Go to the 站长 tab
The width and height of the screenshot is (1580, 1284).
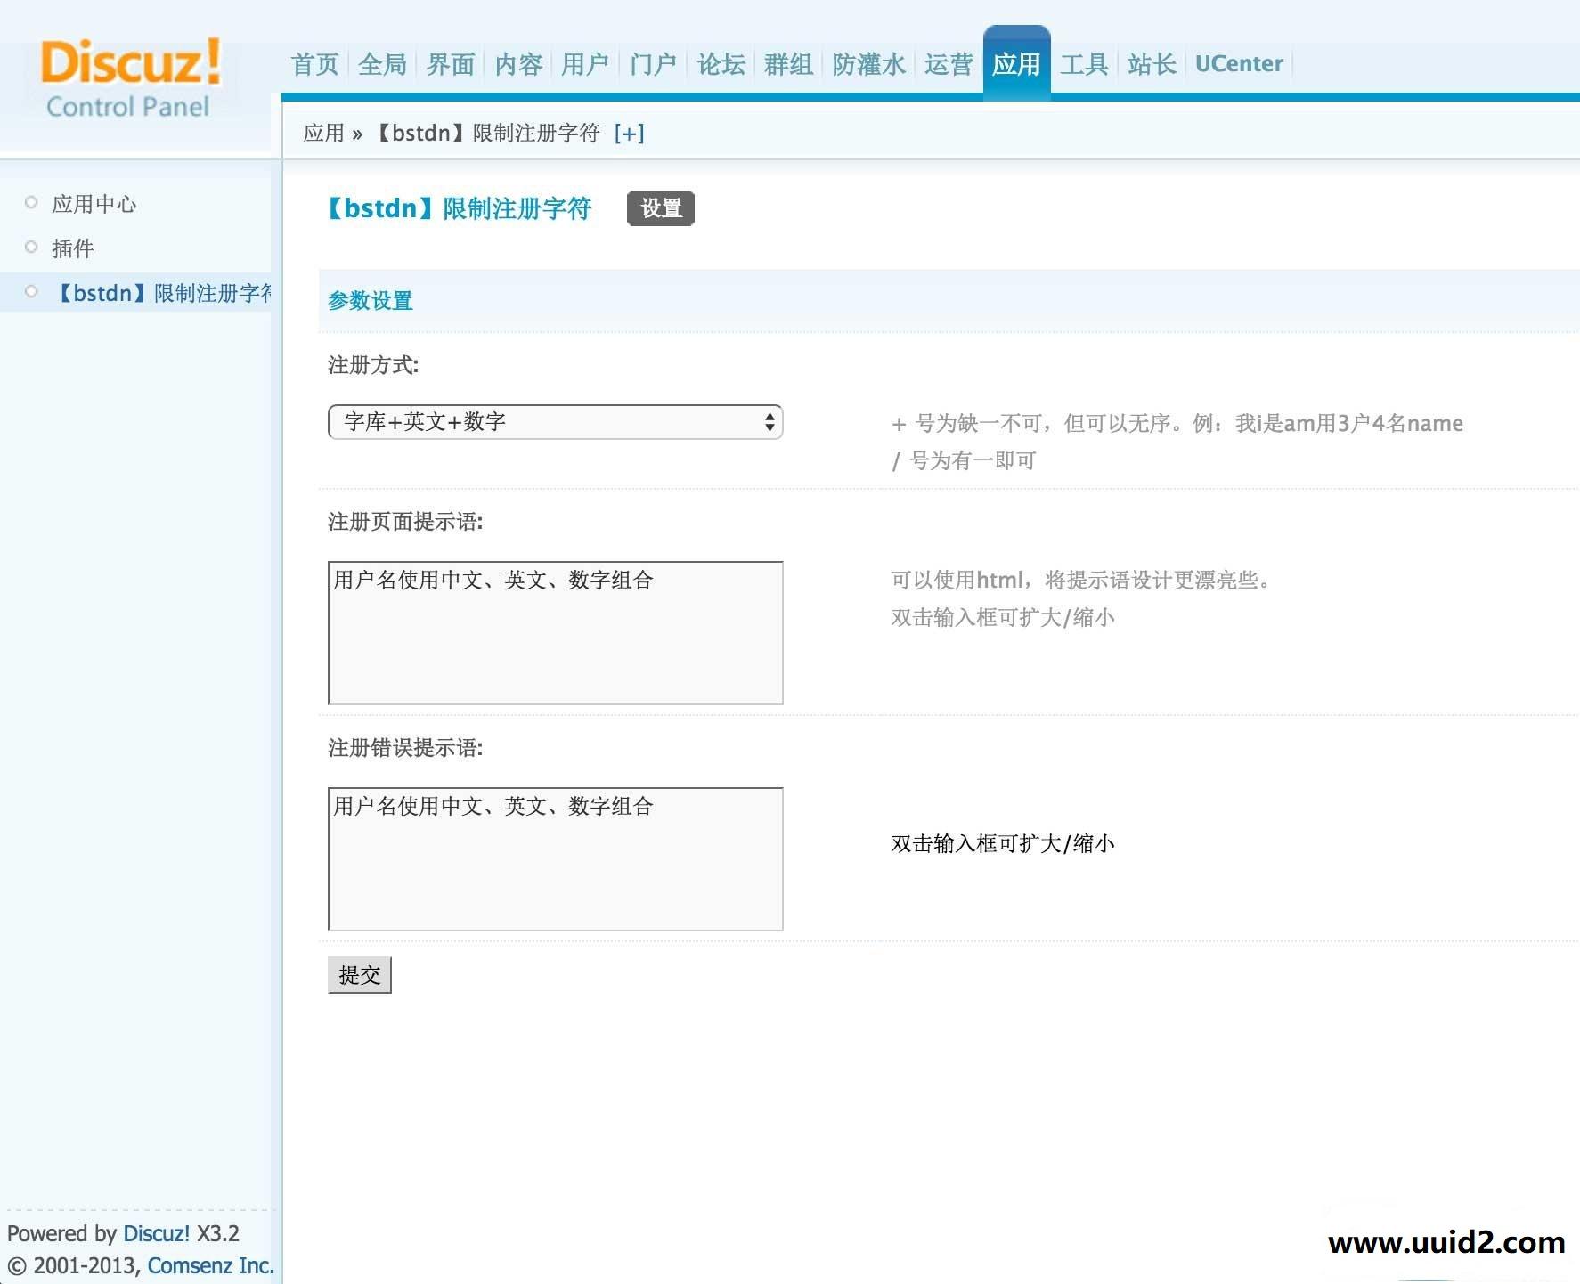(x=1150, y=62)
